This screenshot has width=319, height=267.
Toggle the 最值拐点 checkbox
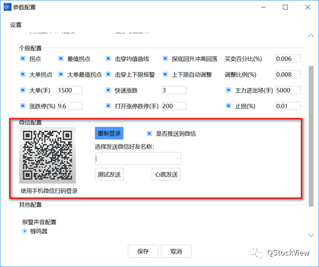(60, 59)
